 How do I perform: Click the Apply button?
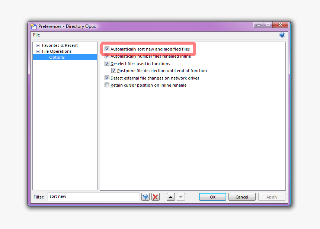pyautogui.click(x=272, y=197)
